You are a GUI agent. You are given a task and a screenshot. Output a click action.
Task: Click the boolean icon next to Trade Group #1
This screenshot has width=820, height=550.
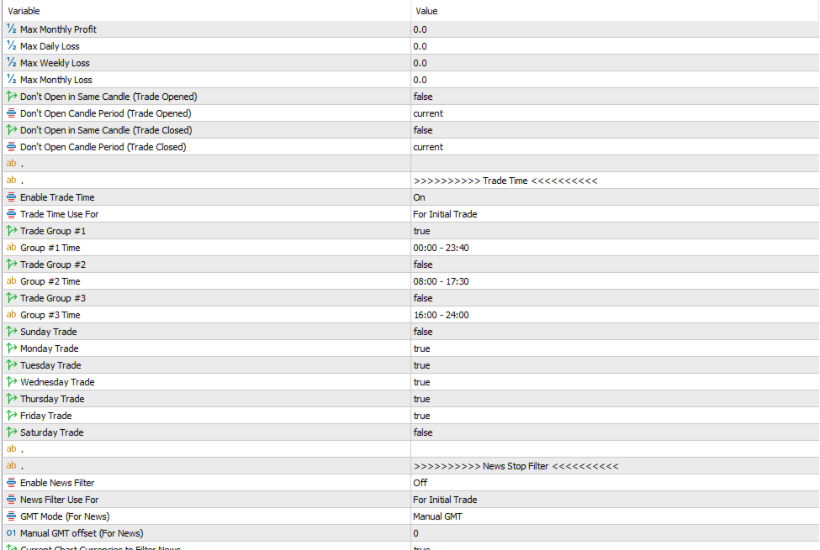(12, 231)
